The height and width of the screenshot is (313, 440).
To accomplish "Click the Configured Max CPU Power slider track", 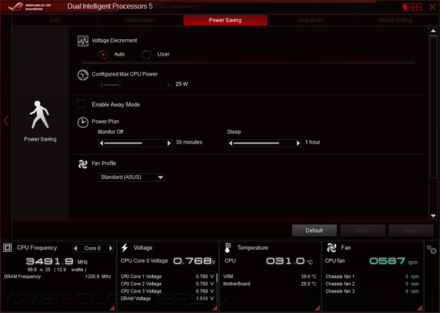I will coord(135,85).
